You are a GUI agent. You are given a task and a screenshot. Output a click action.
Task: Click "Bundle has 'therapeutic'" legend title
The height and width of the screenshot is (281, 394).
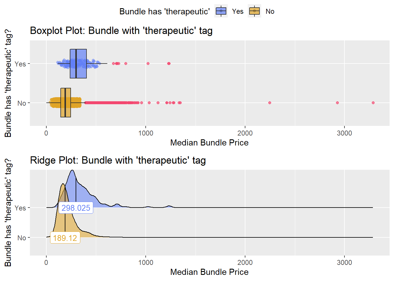(164, 11)
